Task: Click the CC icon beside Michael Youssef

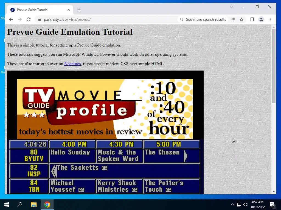Action: 81,190
